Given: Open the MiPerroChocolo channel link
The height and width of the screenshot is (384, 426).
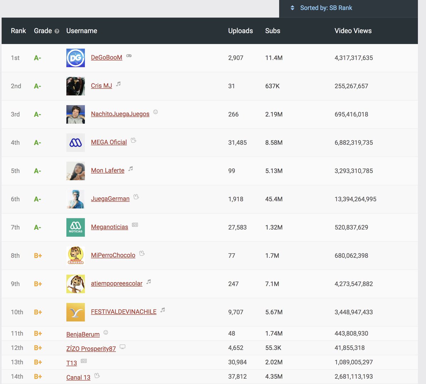Looking at the screenshot, I should pyautogui.click(x=113, y=255).
